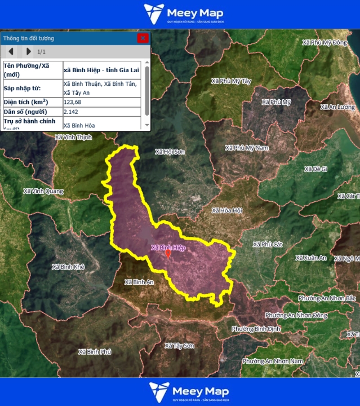
Task: Close the Thông tin đối tượng panel
Action: click(x=143, y=38)
